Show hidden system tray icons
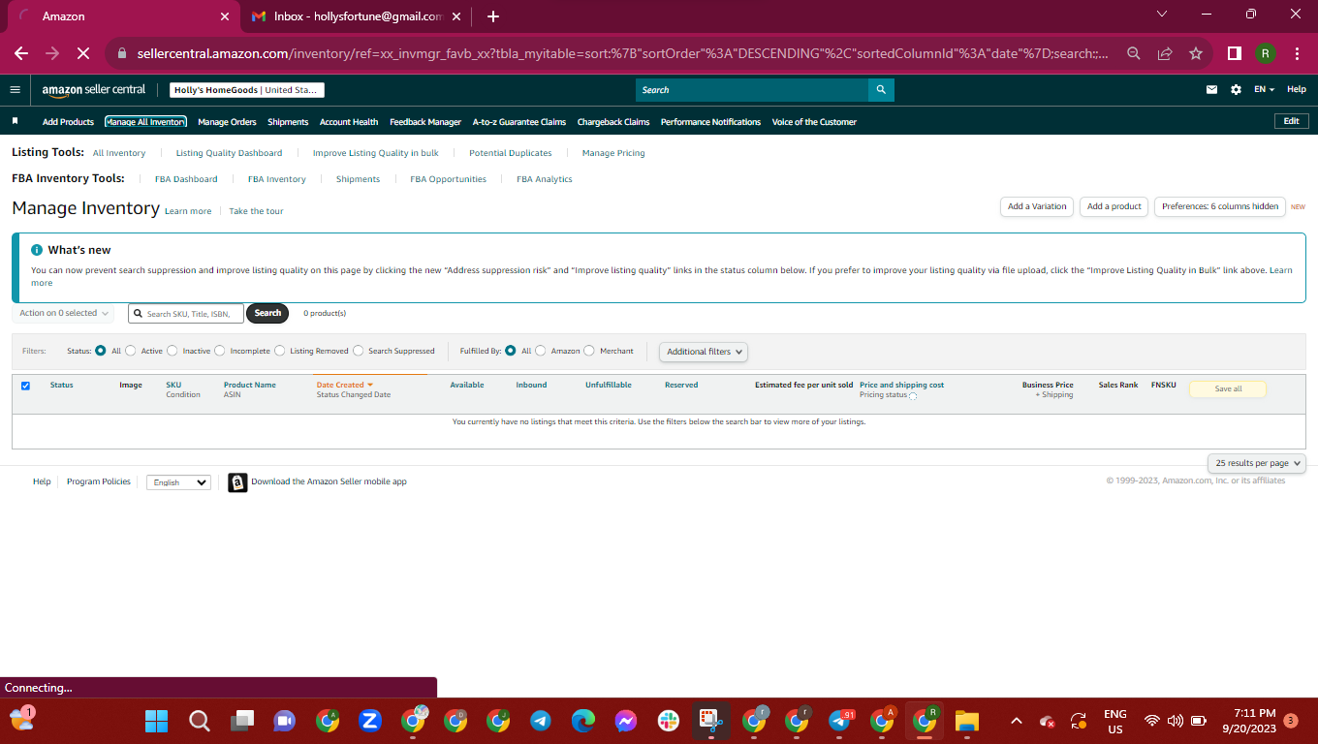This screenshot has width=1318, height=744. click(x=1016, y=721)
